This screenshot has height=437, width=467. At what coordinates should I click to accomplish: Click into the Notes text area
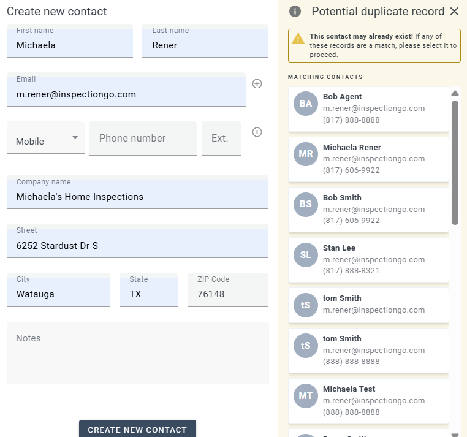[x=138, y=354]
